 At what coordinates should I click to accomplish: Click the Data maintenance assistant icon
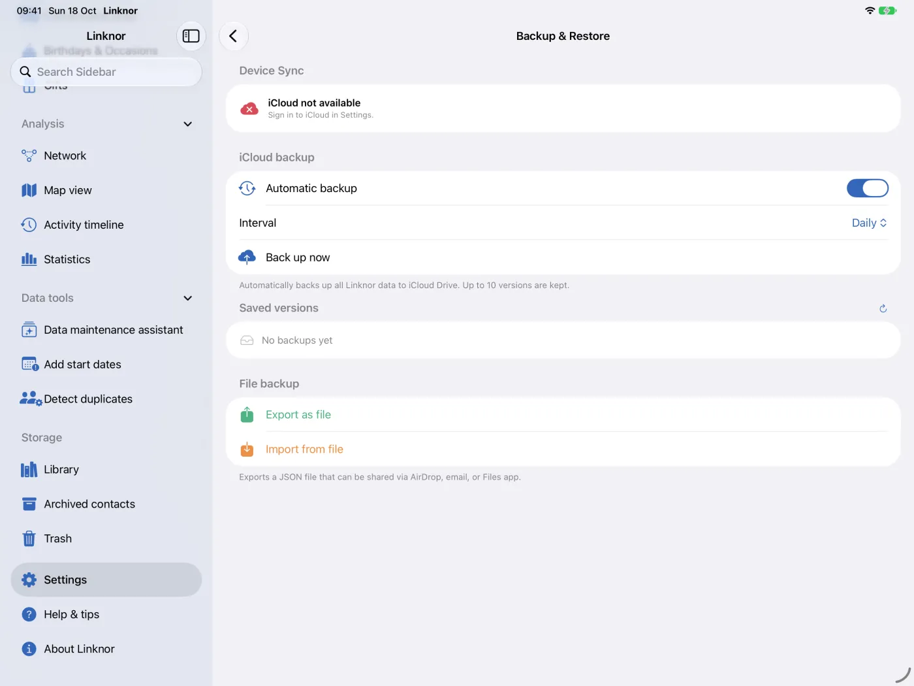pos(29,330)
